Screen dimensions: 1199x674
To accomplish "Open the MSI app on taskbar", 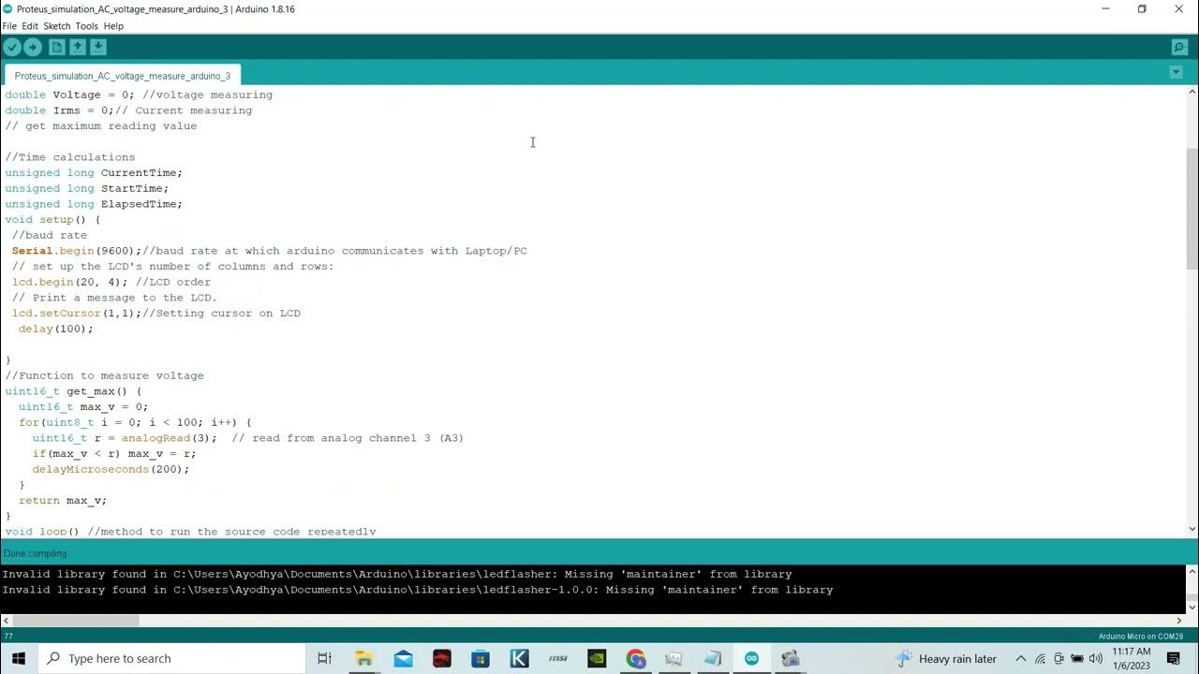I will (558, 658).
